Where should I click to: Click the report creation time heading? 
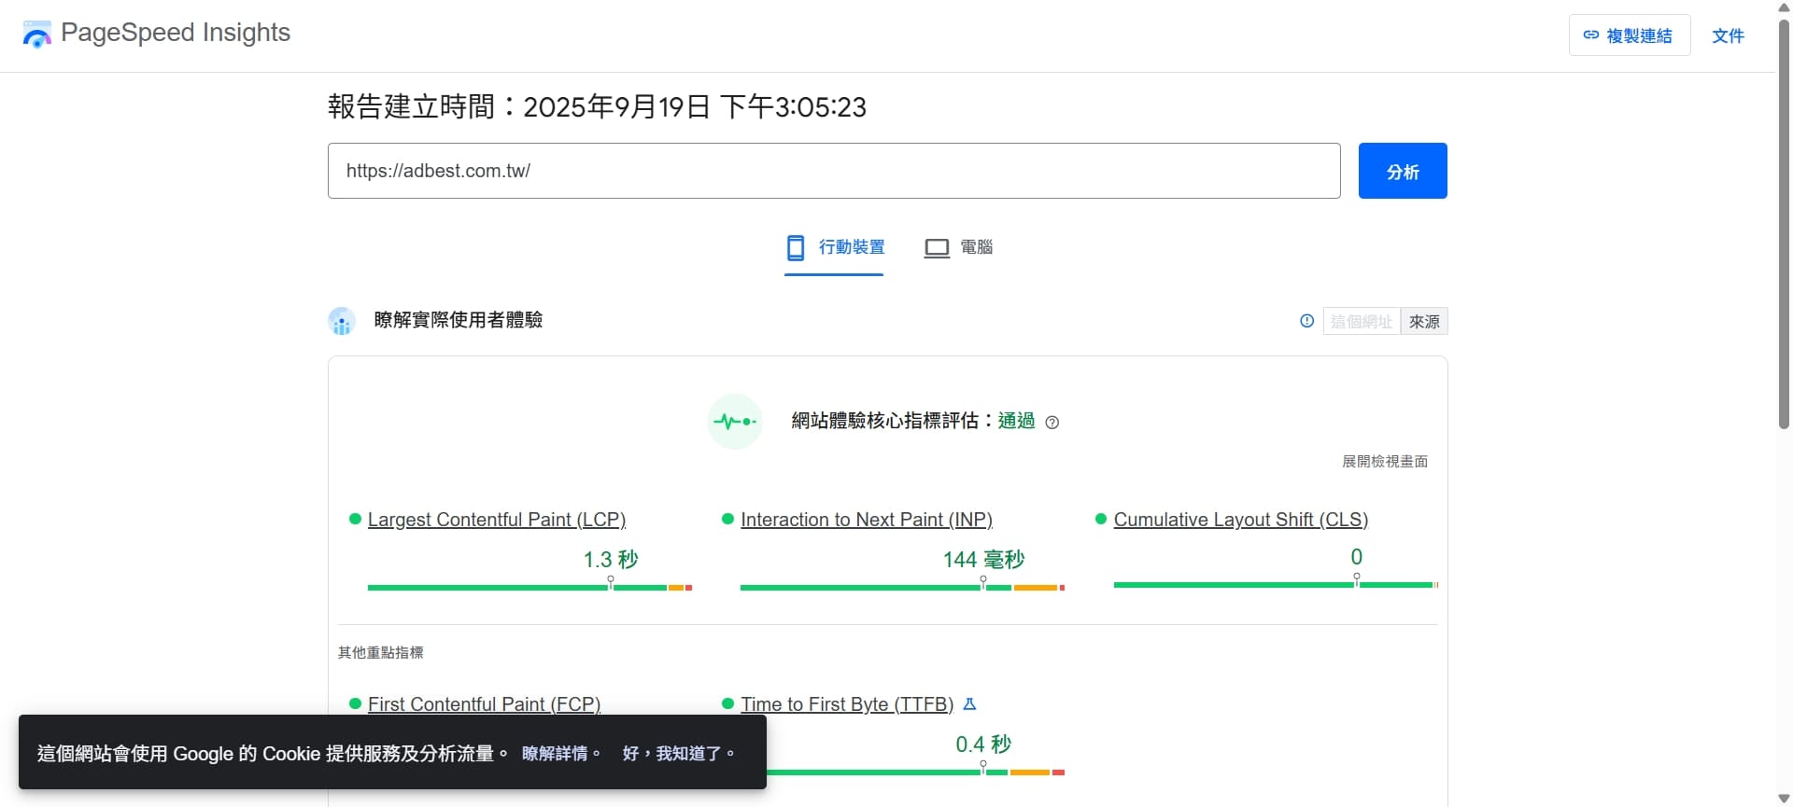597,107
